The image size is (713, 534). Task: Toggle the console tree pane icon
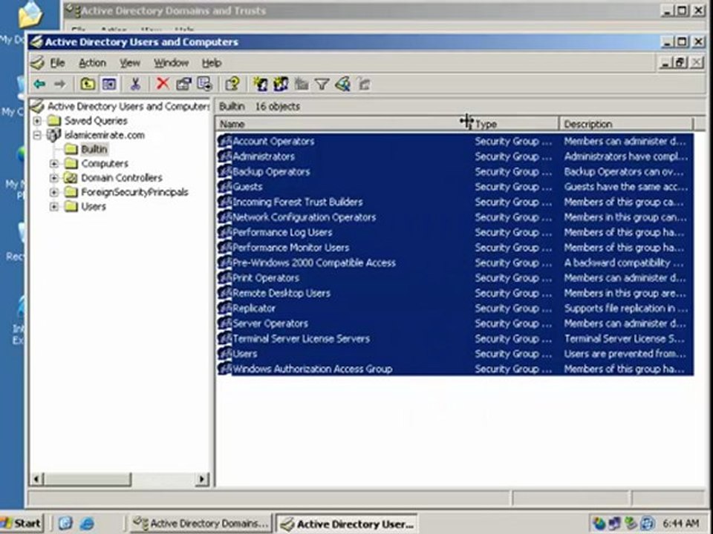pos(108,84)
